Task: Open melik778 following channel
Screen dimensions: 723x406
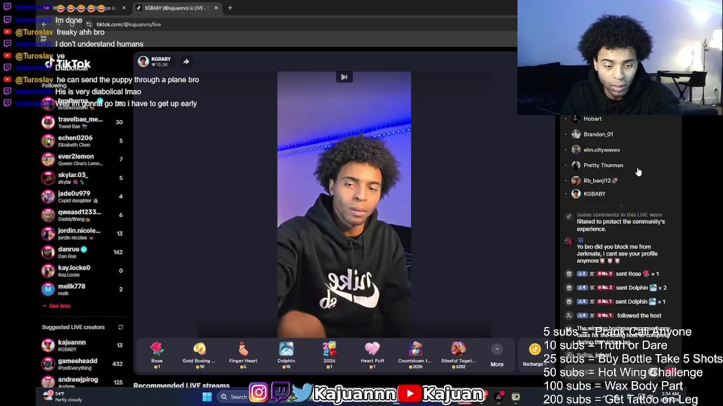Action: coord(82,289)
